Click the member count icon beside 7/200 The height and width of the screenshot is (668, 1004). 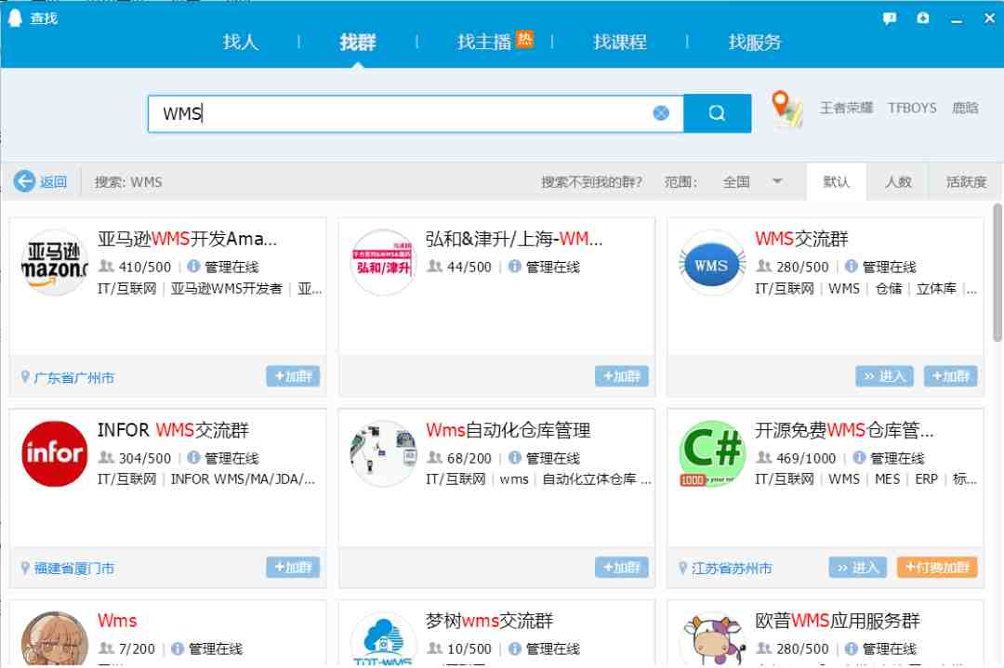point(106,648)
